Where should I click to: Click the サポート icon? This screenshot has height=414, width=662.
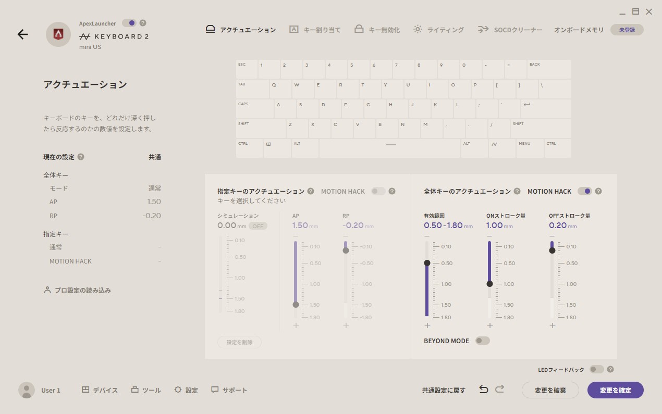215,390
